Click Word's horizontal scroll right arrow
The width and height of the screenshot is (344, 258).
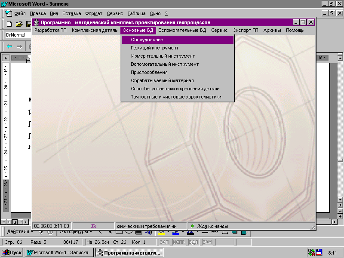click(335, 222)
